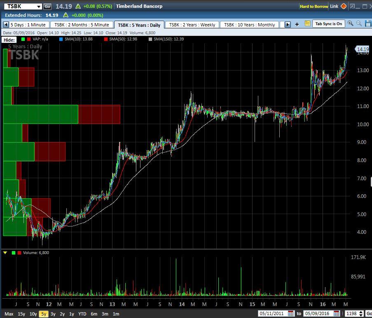Screen dimensions: 372x318
Task: Click the zoom in magnifier icon
Action: point(350,24)
